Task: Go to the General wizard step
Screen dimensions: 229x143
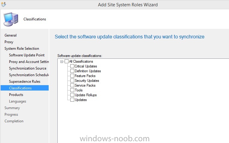Action: pyautogui.click(x=11, y=35)
